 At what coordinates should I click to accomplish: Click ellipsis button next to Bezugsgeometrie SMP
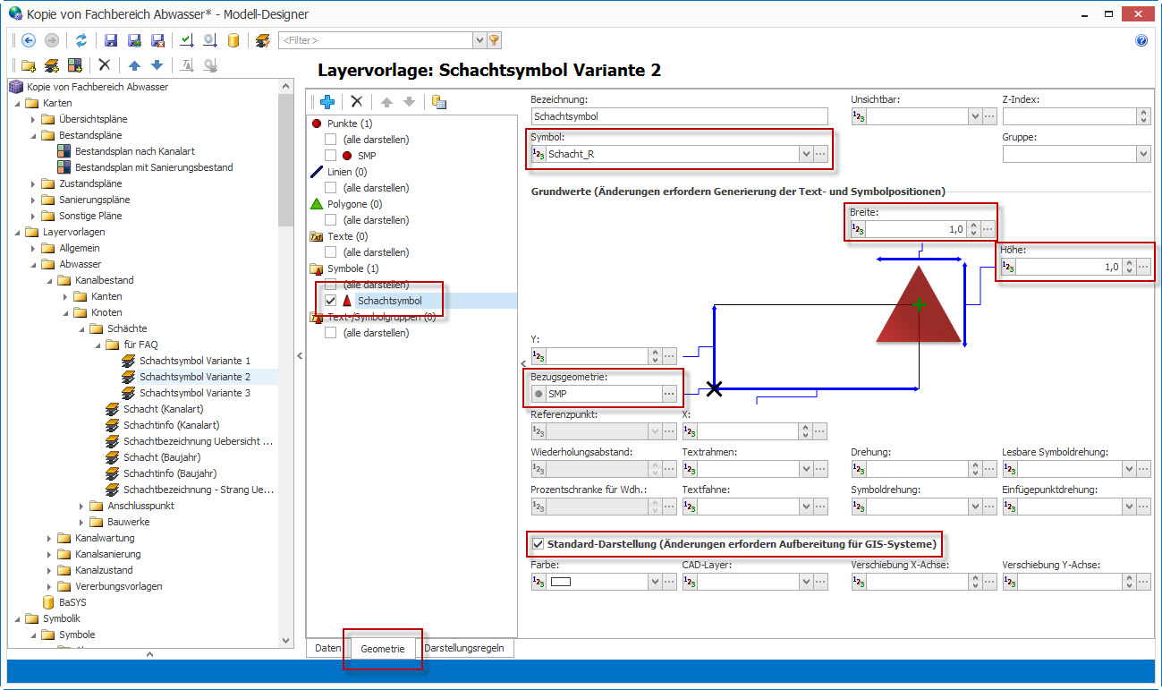(668, 394)
